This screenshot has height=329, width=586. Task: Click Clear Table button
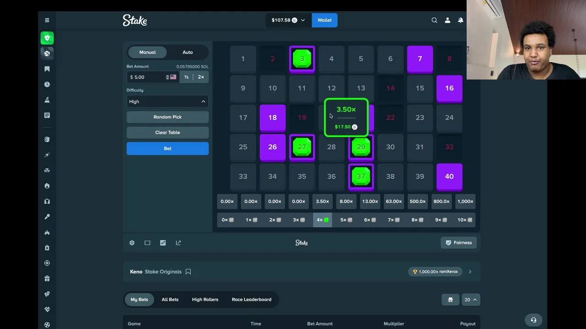[168, 133]
